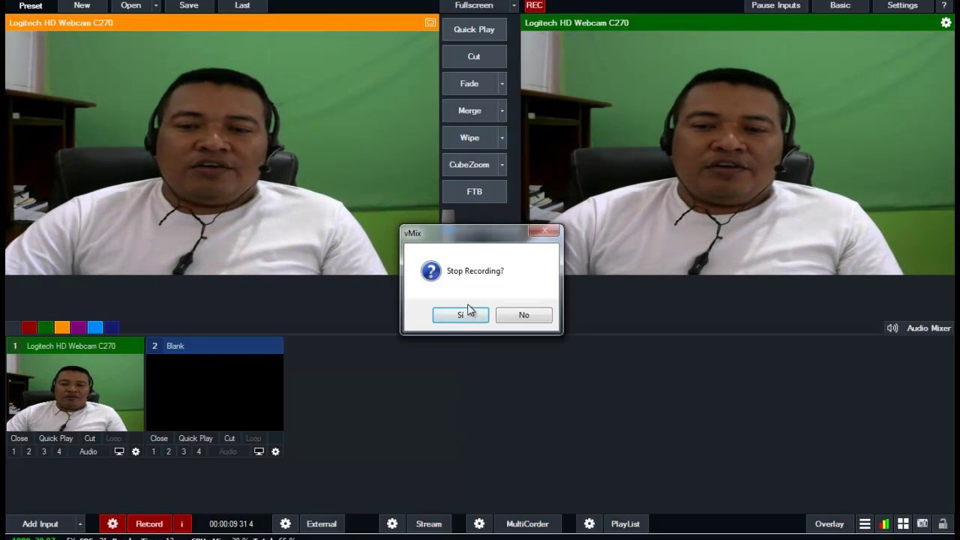
Task: Switch to grid layout icon
Action: click(x=903, y=523)
